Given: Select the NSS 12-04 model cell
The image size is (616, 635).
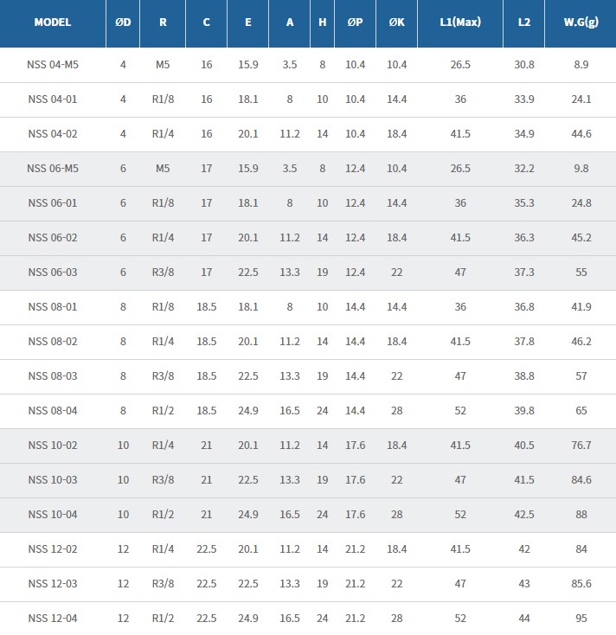Looking at the screenshot, I should tap(53, 619).
